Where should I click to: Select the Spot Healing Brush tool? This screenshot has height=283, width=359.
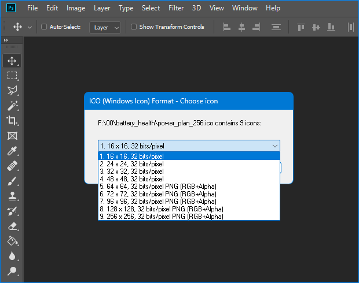[12, 166]
